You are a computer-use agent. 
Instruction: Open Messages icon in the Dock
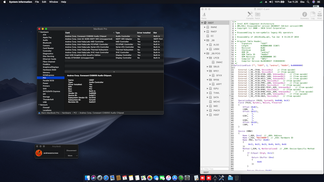(156, 178)
